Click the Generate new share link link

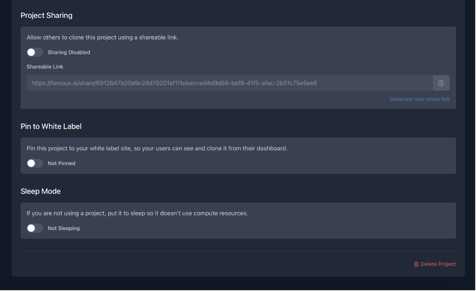click(420, 99)
